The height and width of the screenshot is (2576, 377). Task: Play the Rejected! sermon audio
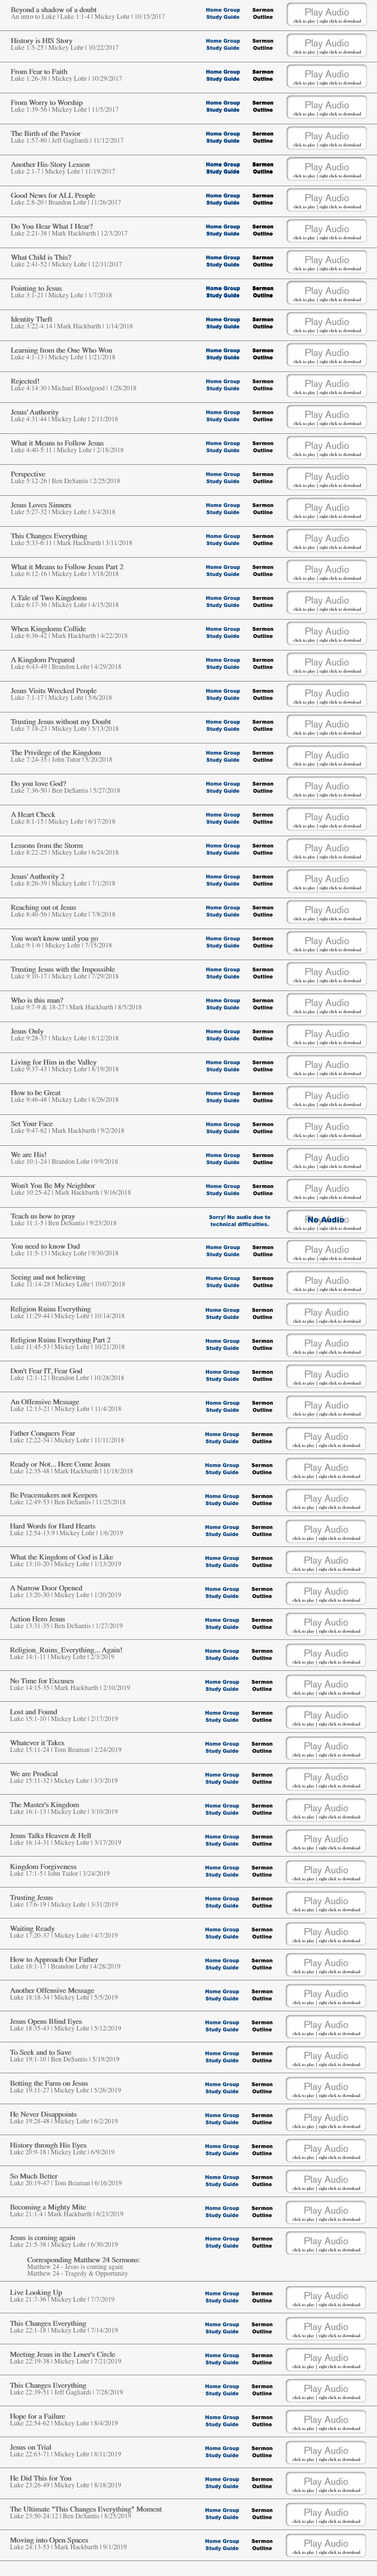click(x=326, y=385)
